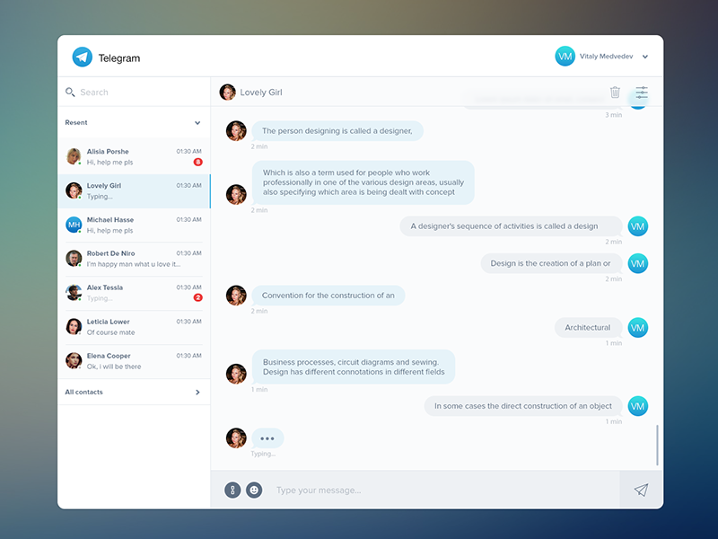Open Alex Tessla chat with unread badge
The height and width of the screenshot is (539, 718).
click(x=135, y=293)
